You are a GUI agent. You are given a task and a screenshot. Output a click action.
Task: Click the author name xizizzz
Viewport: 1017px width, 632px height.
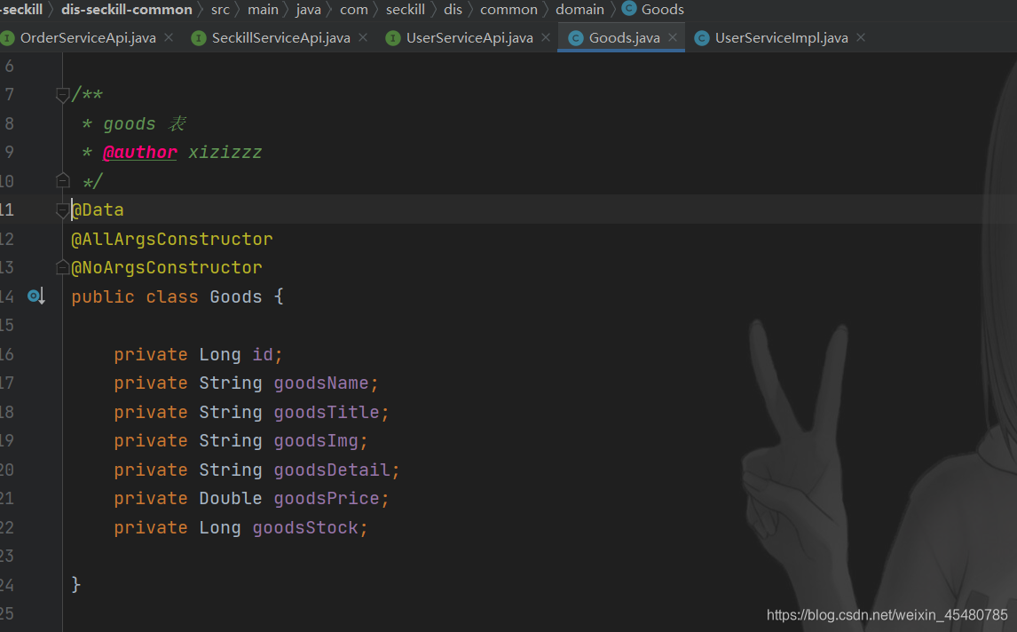point(225,153)
